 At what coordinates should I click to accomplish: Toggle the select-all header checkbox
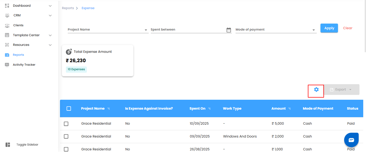(69, 109)
